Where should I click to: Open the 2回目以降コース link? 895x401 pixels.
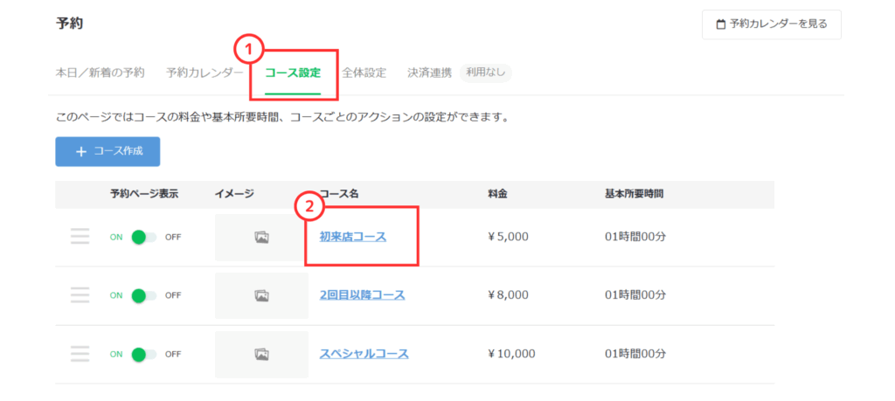(362, 295)
